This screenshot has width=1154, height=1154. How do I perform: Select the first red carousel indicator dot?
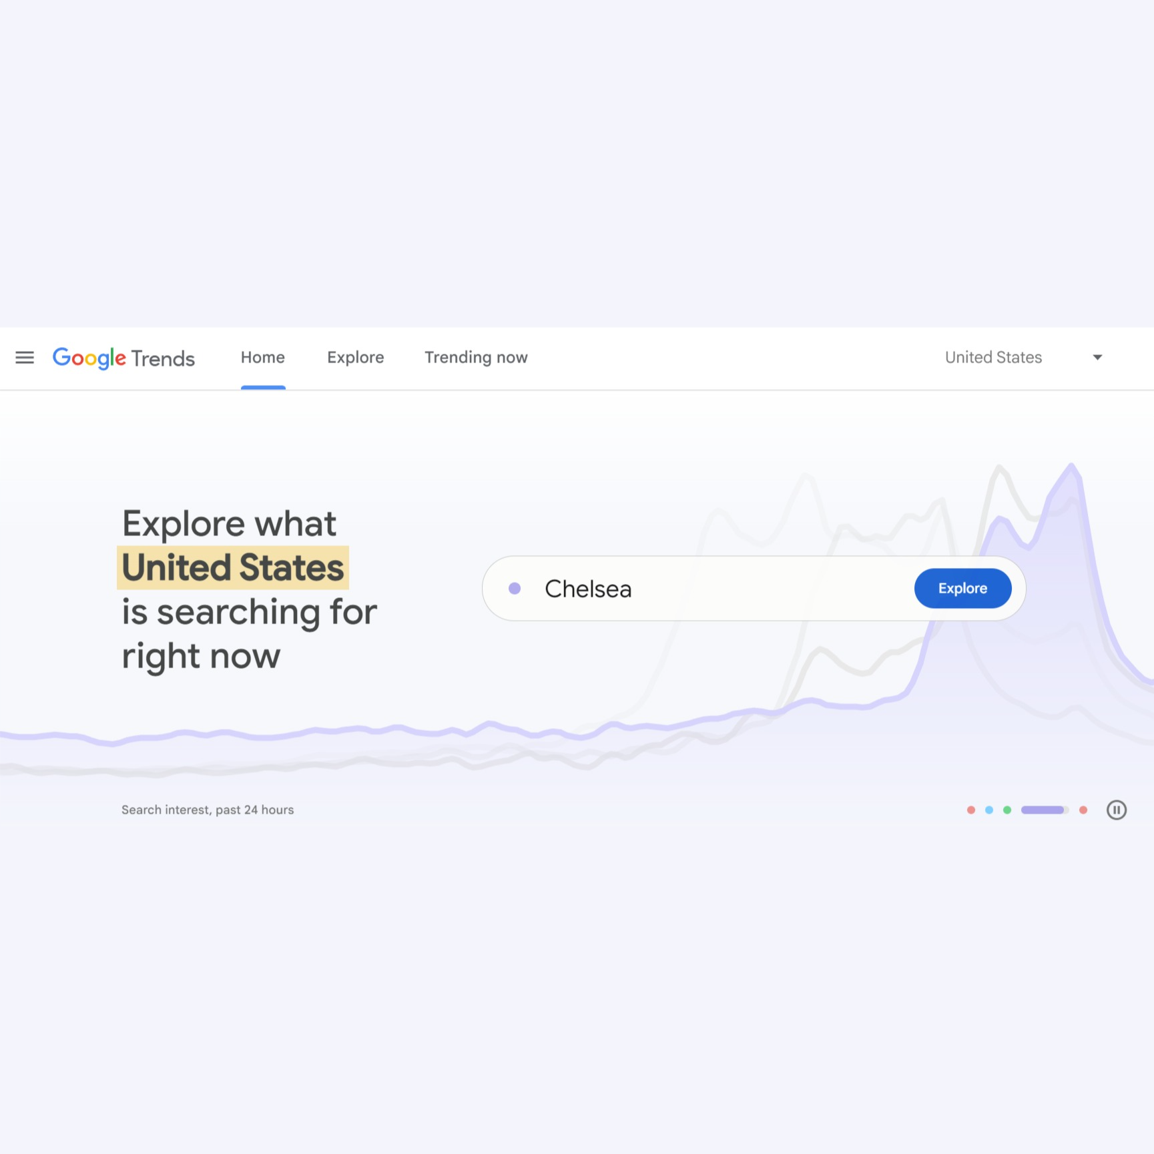coord(971,810)
